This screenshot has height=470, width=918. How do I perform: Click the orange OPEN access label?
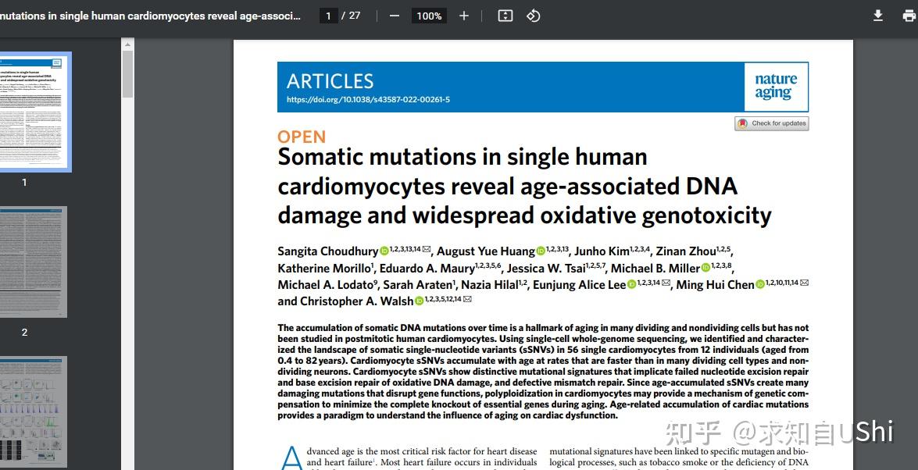(301, 137)
